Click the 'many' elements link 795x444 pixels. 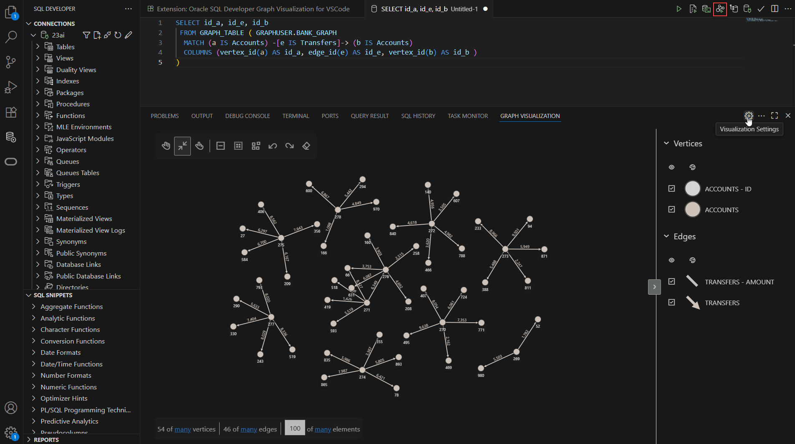(323, 429)
